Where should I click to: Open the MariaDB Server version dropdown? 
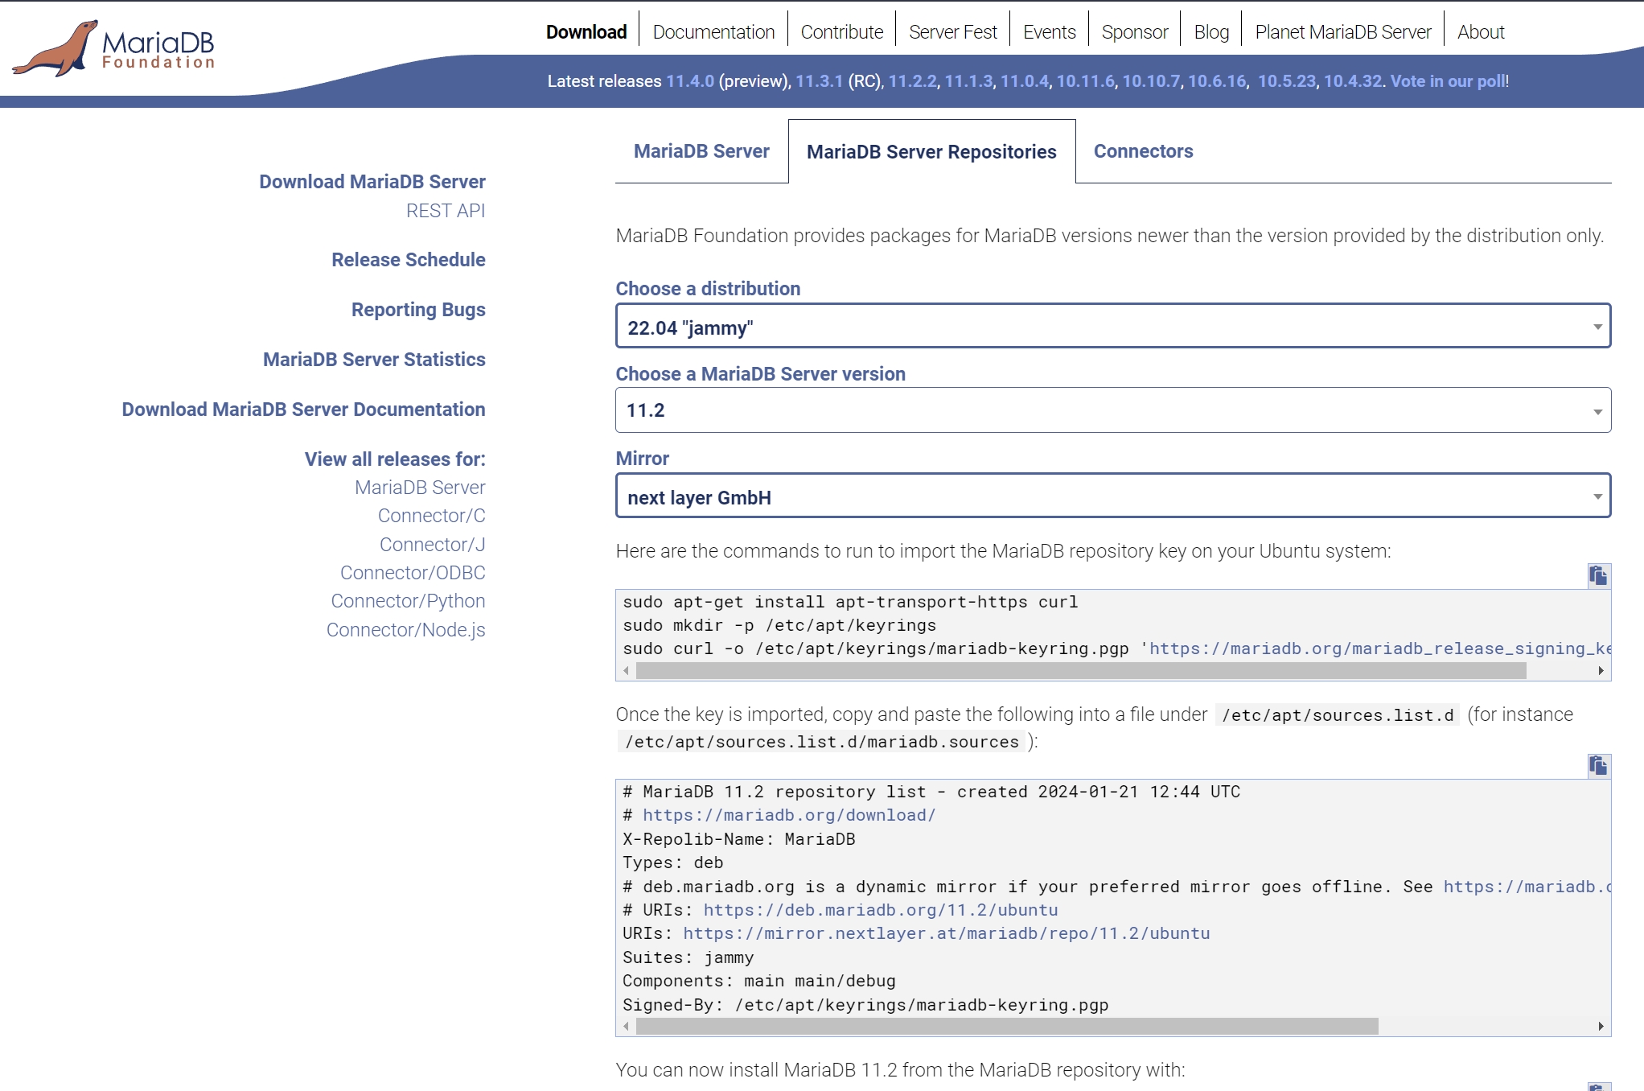[1113, 410]
